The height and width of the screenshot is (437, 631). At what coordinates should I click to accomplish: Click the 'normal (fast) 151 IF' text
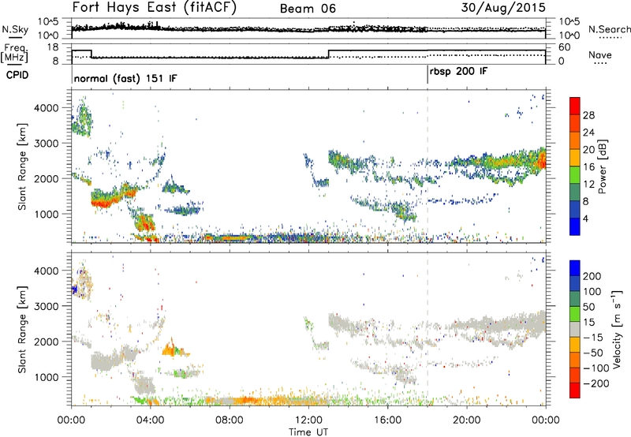pyautogui.click(x=125, y=78)
